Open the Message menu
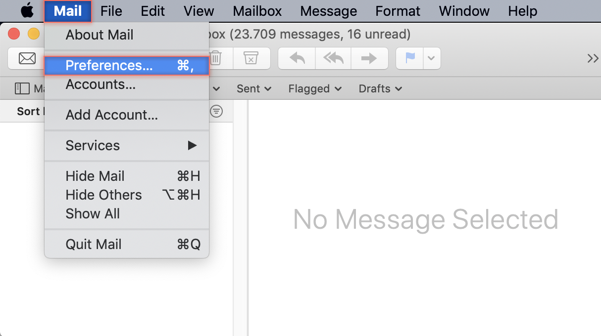 [329, 11]
